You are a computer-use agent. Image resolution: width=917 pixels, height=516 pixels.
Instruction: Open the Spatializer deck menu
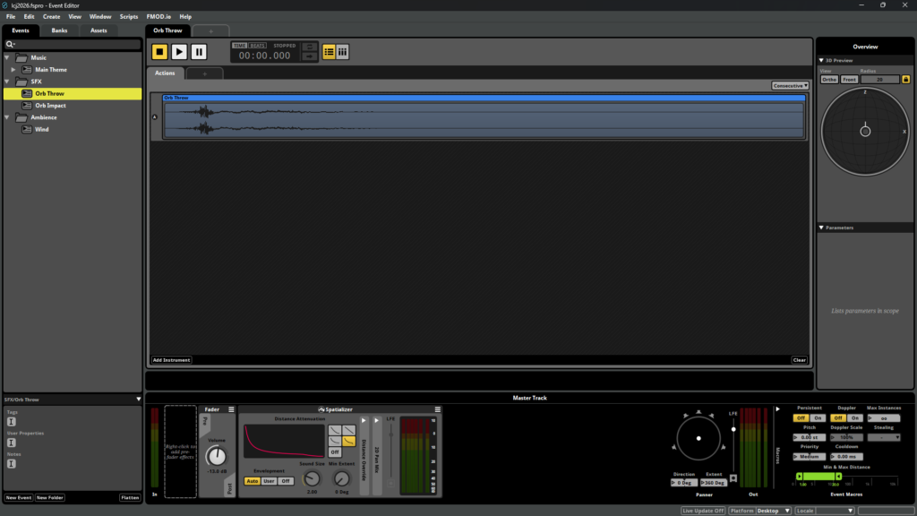[438, 409]
